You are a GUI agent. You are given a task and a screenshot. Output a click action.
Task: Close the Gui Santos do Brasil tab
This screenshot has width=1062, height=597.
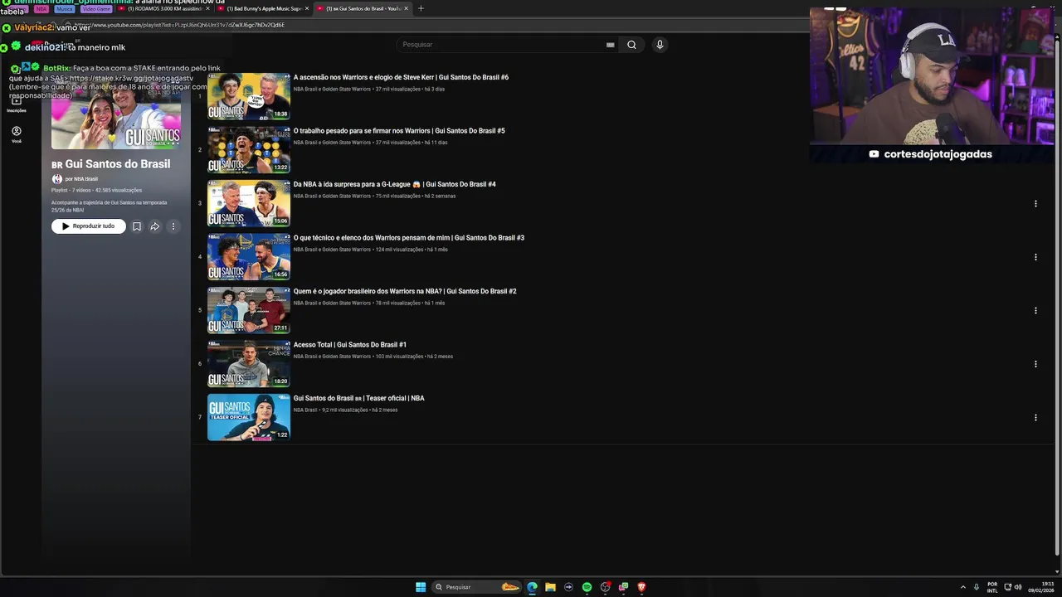tap(406, 8)
